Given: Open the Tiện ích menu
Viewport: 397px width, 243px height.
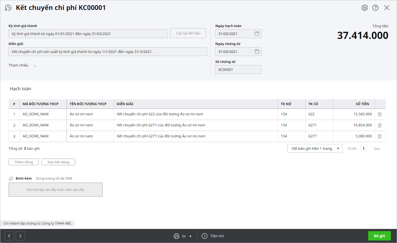Looking at the screenshot, I should coord(213,236).
